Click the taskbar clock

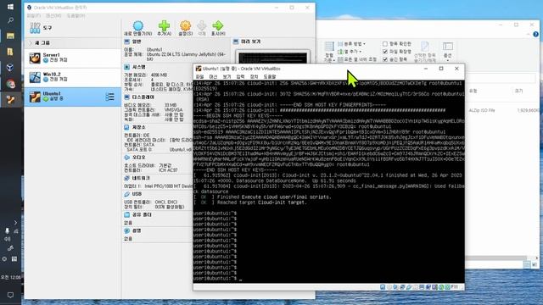click(10, 277)
